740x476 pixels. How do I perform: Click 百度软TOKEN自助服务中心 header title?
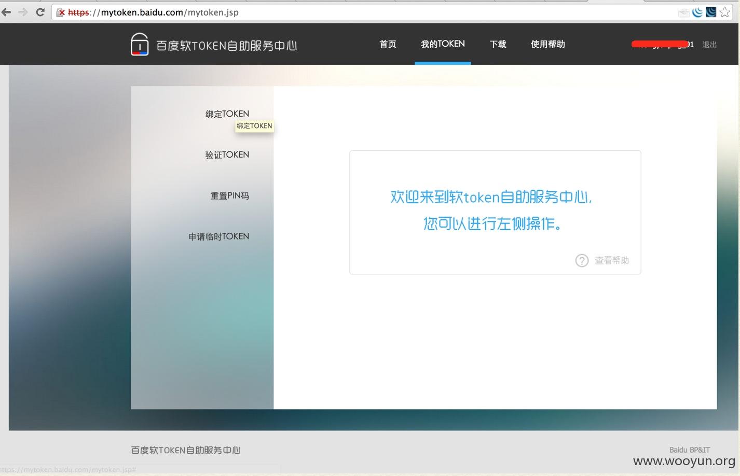coord(226,46)
